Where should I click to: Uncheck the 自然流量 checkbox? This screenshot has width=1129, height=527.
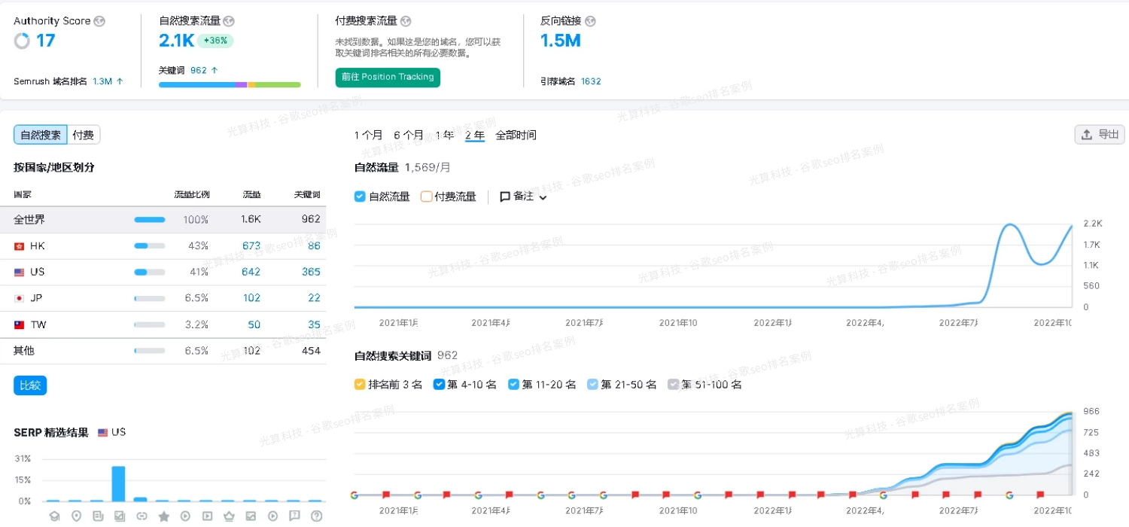pos(360,196)
